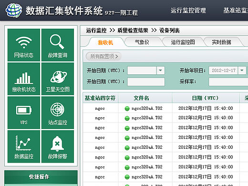Screen dimensions: 248x186
Task: Click 运行监控 in the breadcrumb
Action: tap(96, 31)
